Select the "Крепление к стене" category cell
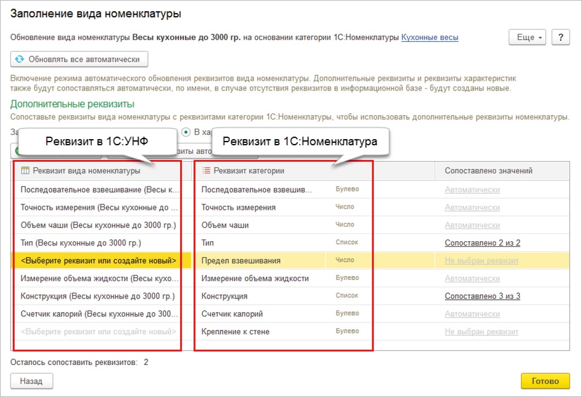The width and height of the screenshot is (582, 397). click(236, 332)
